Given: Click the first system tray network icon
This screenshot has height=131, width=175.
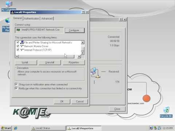Looking at the screenshot, I should click(x=152, y=128).
